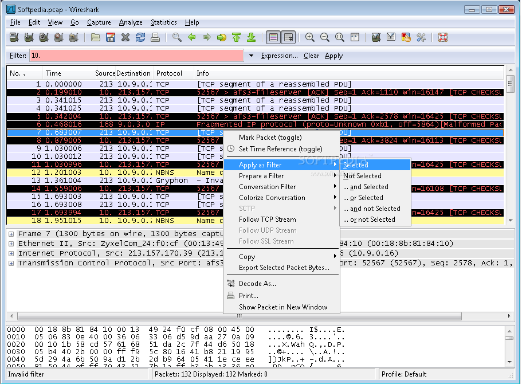Screen dimensions: 522x384
Task: Sort by the Time column header
Action: 68,73
